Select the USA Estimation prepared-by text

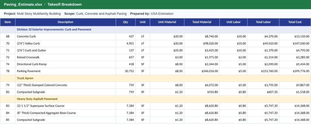tap(162, 14)
